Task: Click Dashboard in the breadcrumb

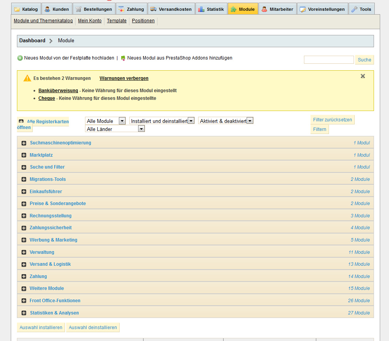Action: point(32,41)
